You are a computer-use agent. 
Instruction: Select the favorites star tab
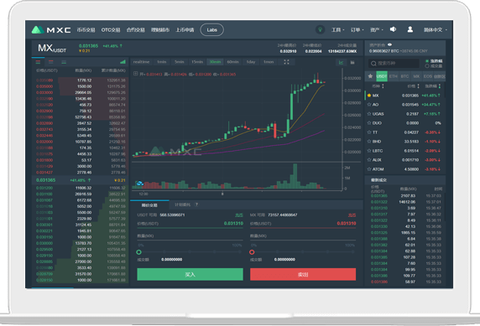click(x=370, y=76)
